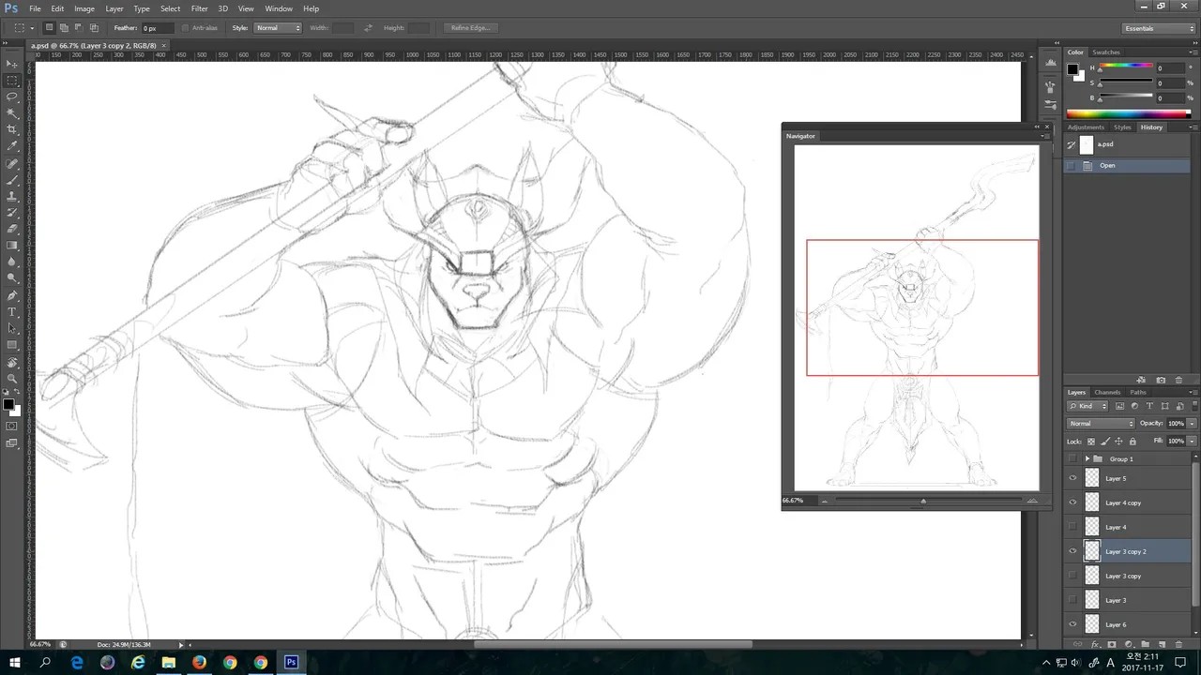Select the Crop tool
The height and width of the screenshot is (675, 1201).
[x=12, y=129]
